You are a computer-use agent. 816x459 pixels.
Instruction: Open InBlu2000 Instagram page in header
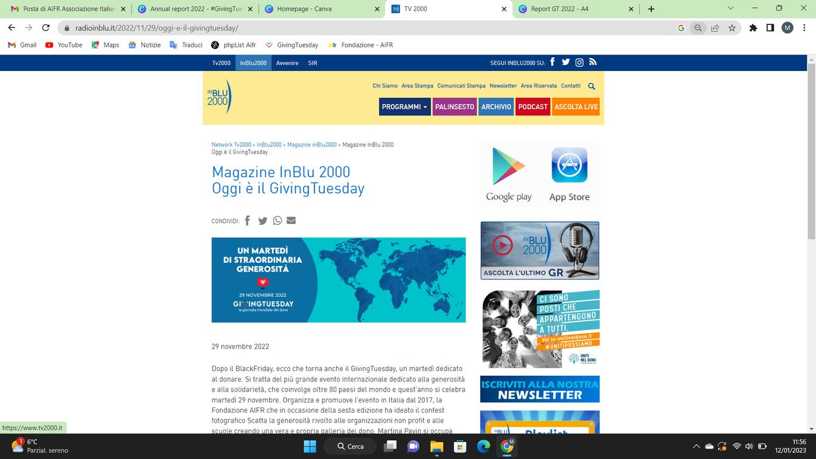pyautogui.click(x=579, y=63)
